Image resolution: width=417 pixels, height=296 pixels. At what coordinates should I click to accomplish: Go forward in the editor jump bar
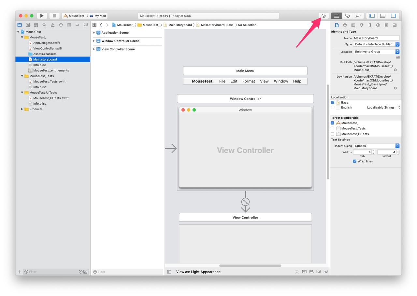107,25
